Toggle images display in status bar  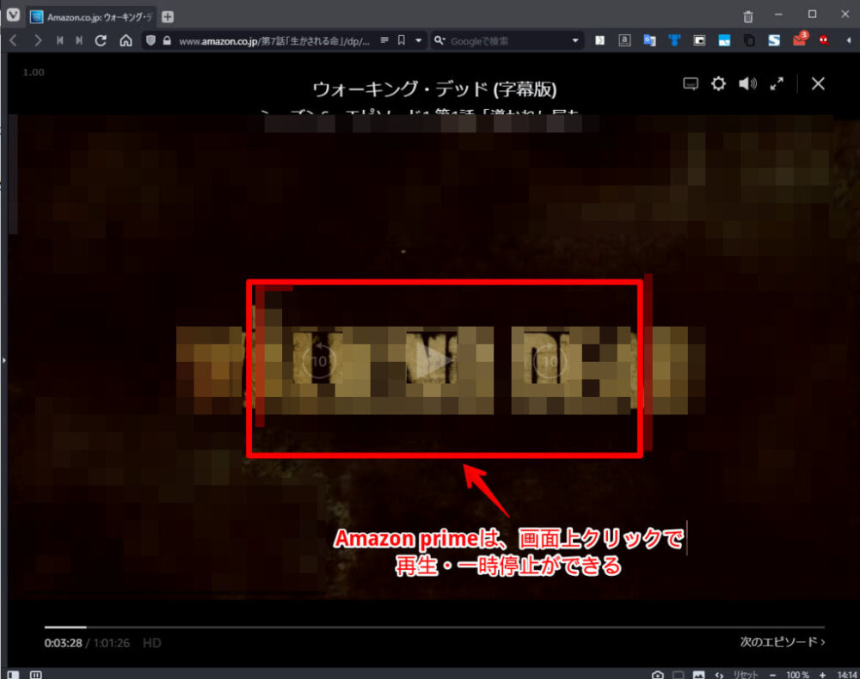[x=698, y=675]
